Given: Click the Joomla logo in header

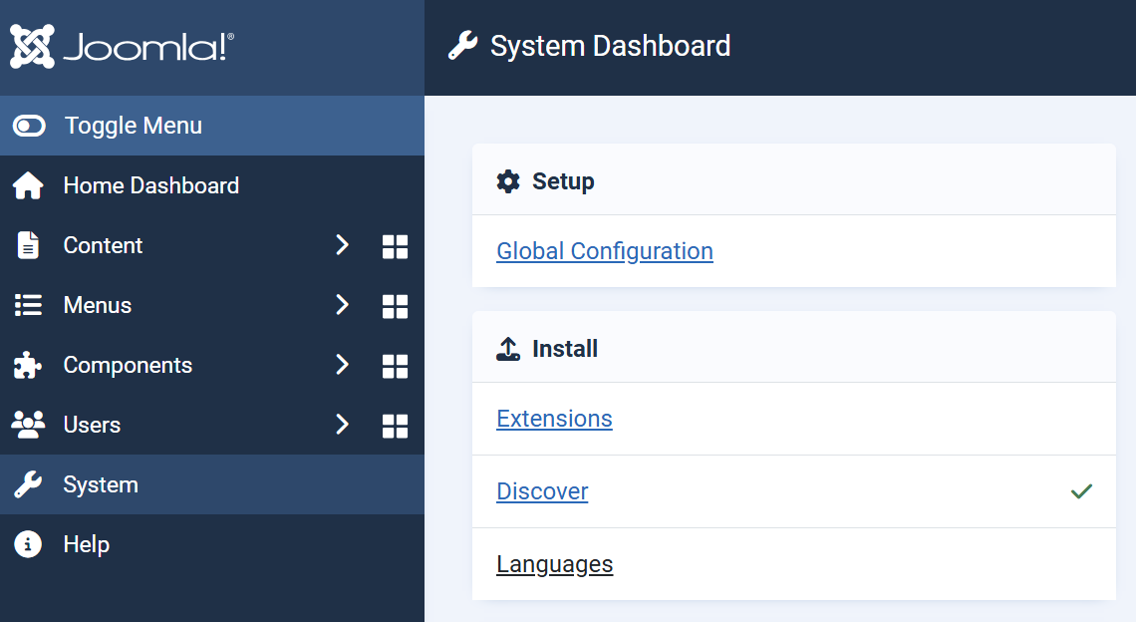Looking at the screenshot, I should [x=123, y=47].
